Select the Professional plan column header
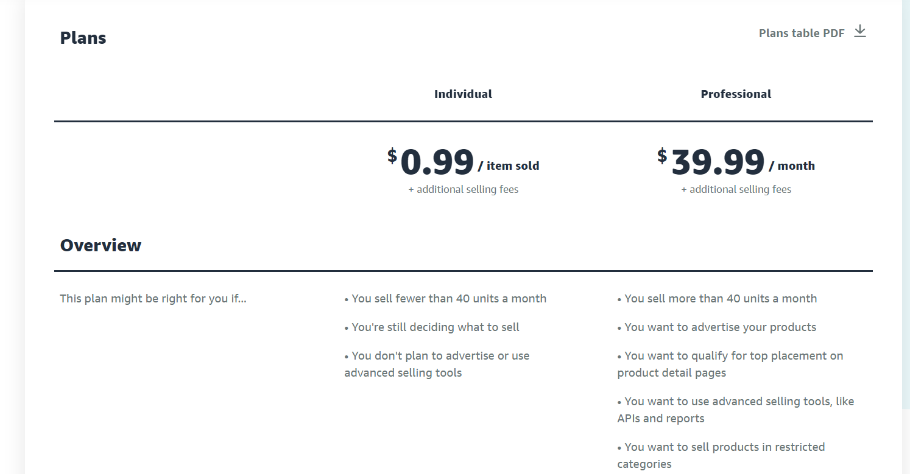The height and width of the screenshot is (474, 910). tap(736, 94)
